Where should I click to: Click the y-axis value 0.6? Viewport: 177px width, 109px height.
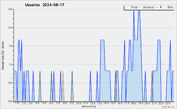pyautogui.click(x=10, y=83)
